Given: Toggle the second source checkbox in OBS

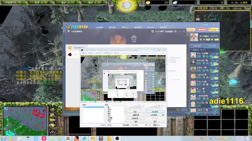Looking at the screenshot, I should [106, 109].
